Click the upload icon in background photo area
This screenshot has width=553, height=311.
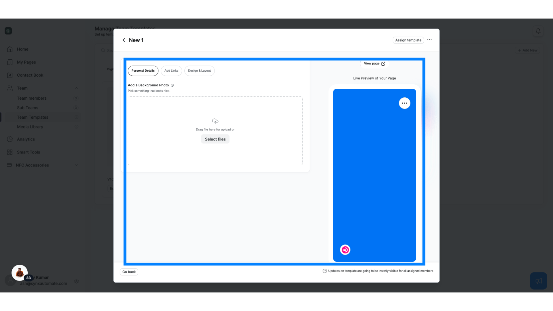tap(215, 121)
